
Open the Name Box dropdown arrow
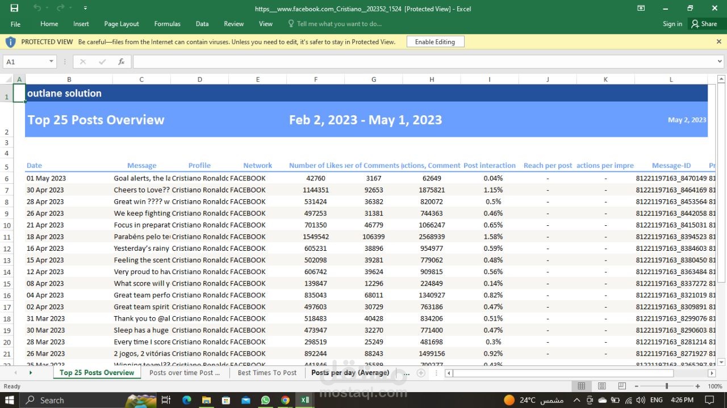[x=51, y=61]
